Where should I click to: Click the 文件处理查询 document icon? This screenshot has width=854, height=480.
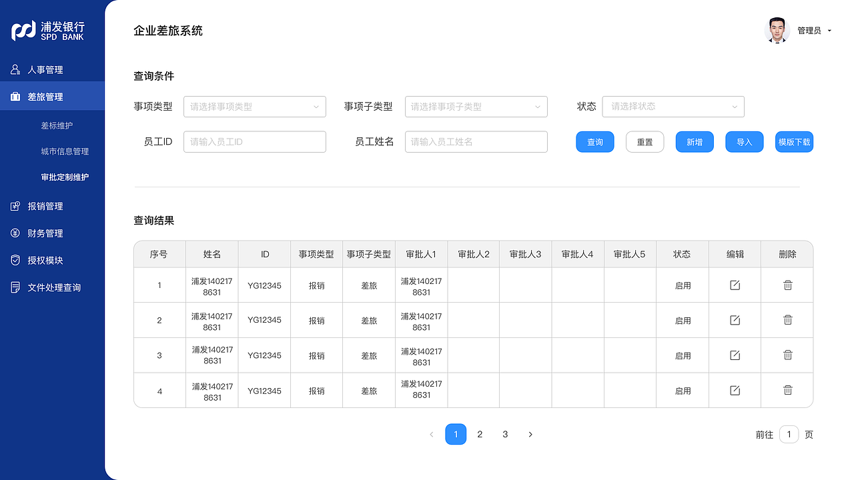pyautogui.click(x=15, y=287)
